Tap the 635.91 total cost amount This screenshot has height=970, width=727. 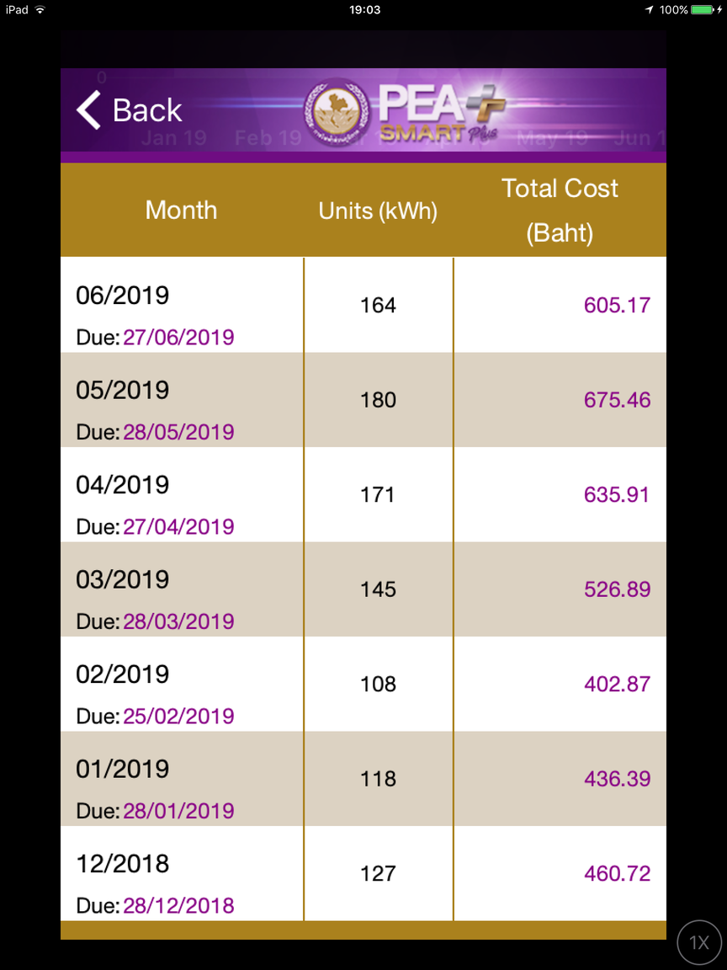pos(617,495)
